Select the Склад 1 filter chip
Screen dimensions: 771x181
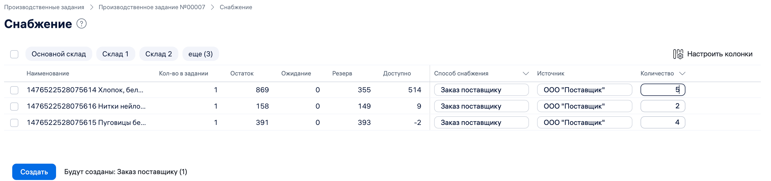click(x=115, y=54)
